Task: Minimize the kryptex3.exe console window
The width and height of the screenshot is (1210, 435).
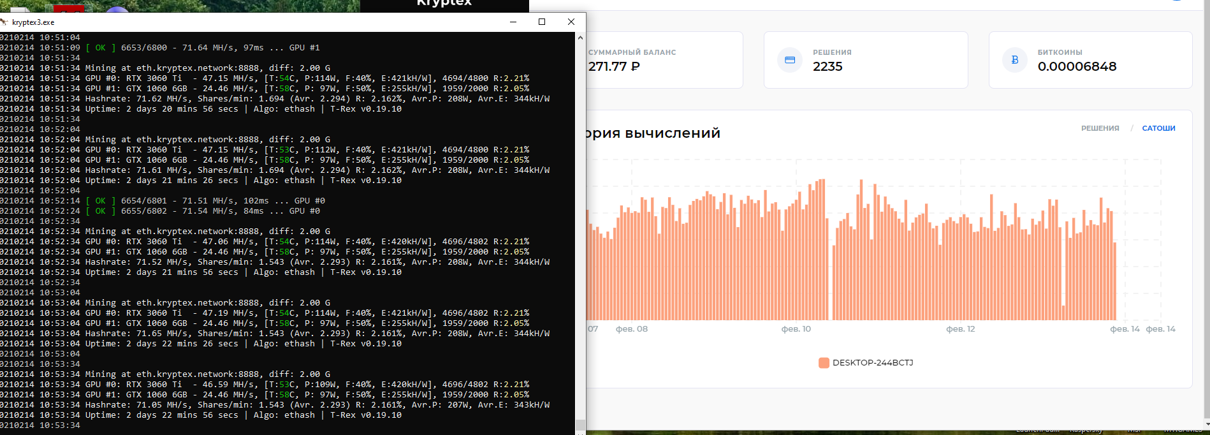Action: point(513,22)
